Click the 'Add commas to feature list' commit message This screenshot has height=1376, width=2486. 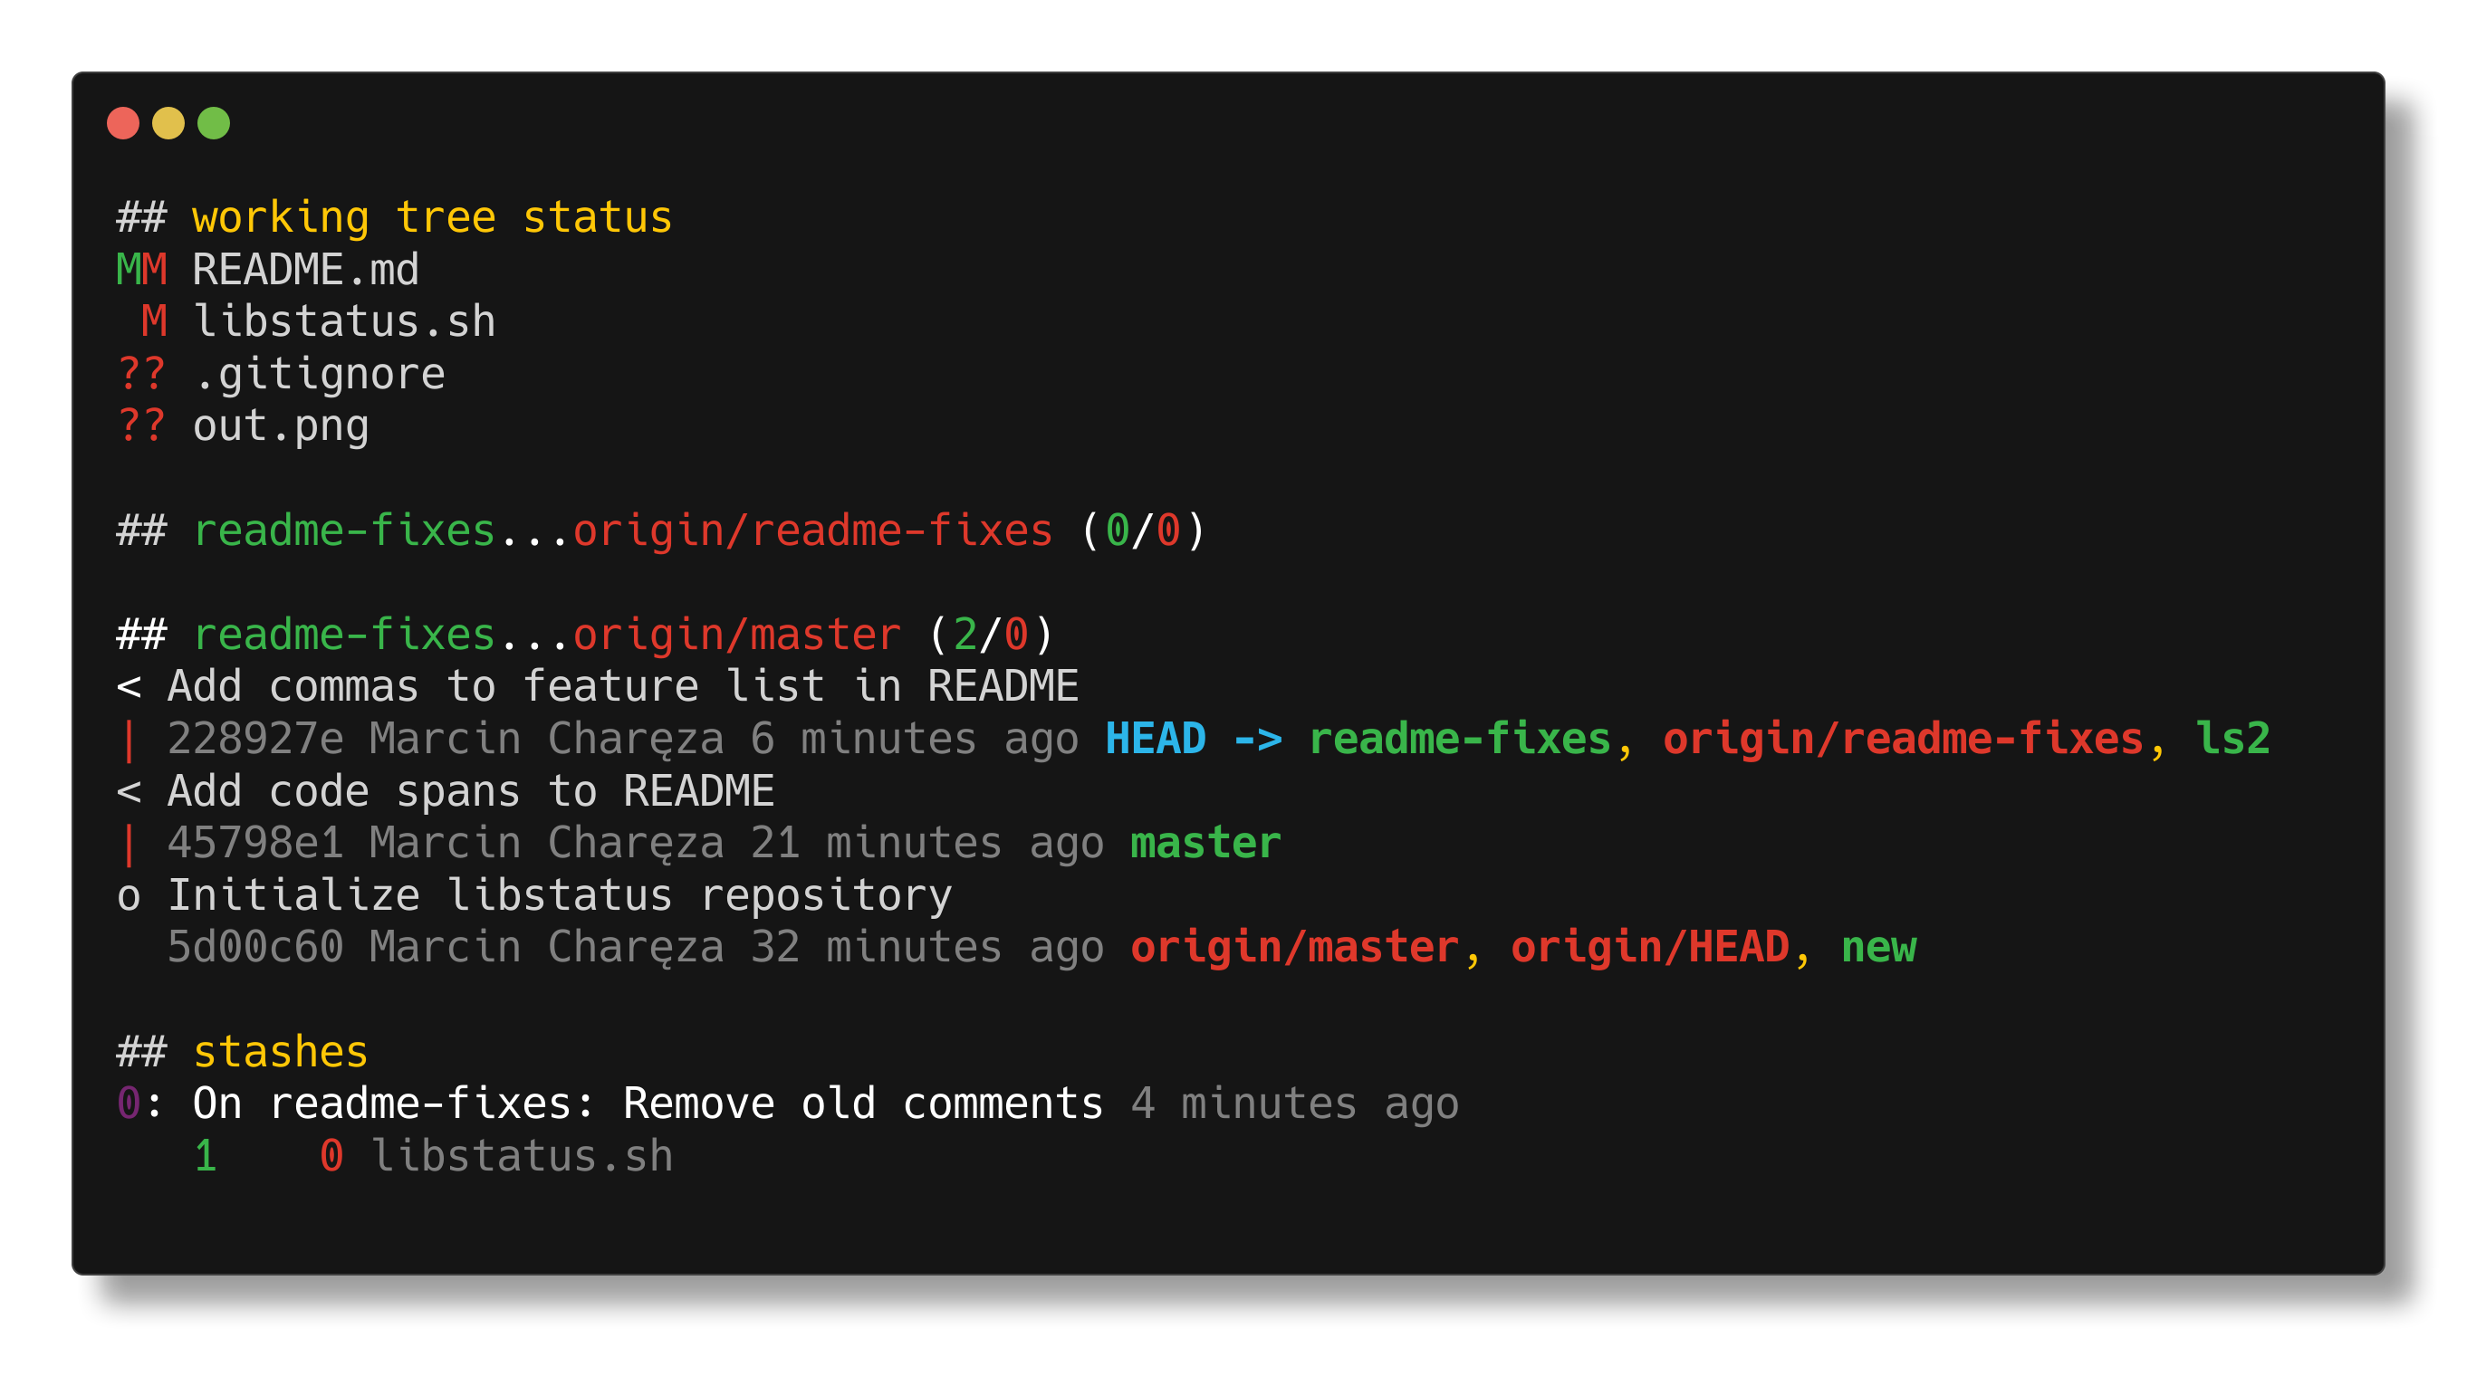[622, 687]
